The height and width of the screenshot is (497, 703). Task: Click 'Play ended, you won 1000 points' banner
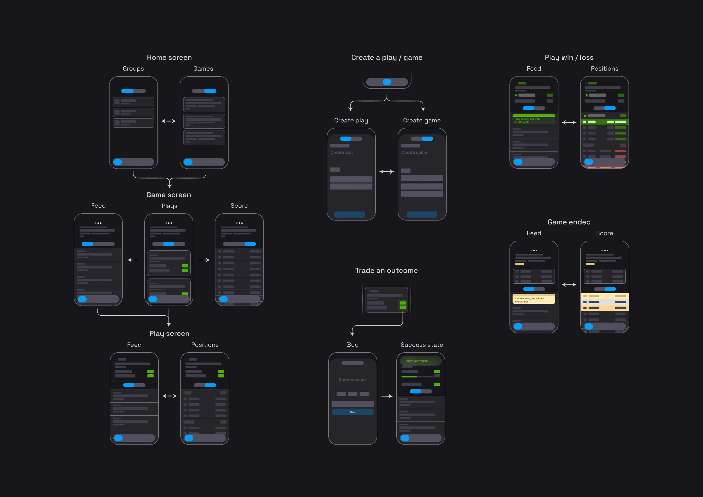tap(534, 120)
